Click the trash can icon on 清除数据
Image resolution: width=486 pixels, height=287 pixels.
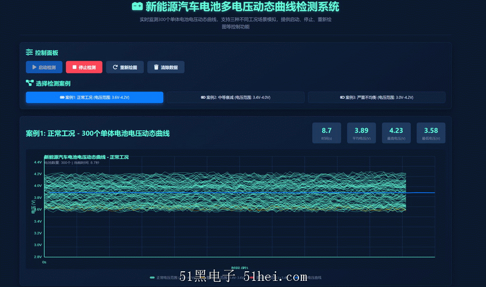[156, 67]
